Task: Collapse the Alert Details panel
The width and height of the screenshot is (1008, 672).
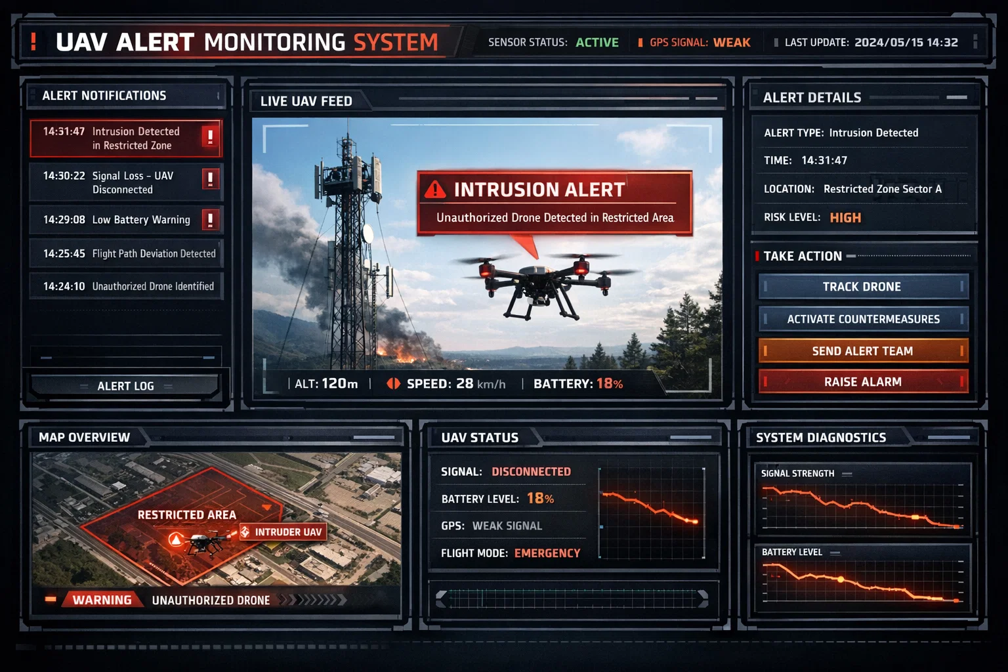Action: coord(956,97)
